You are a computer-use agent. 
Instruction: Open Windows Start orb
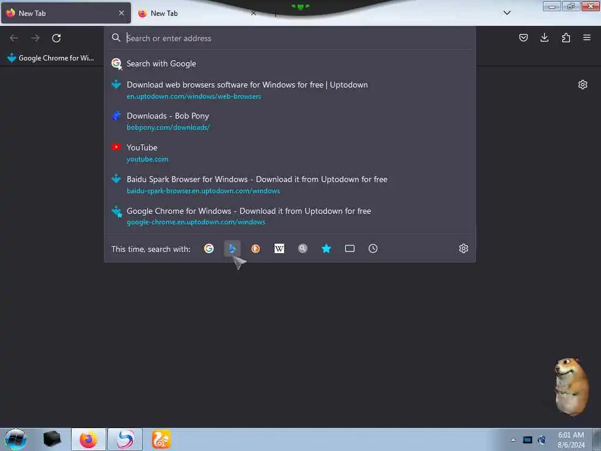15,439
